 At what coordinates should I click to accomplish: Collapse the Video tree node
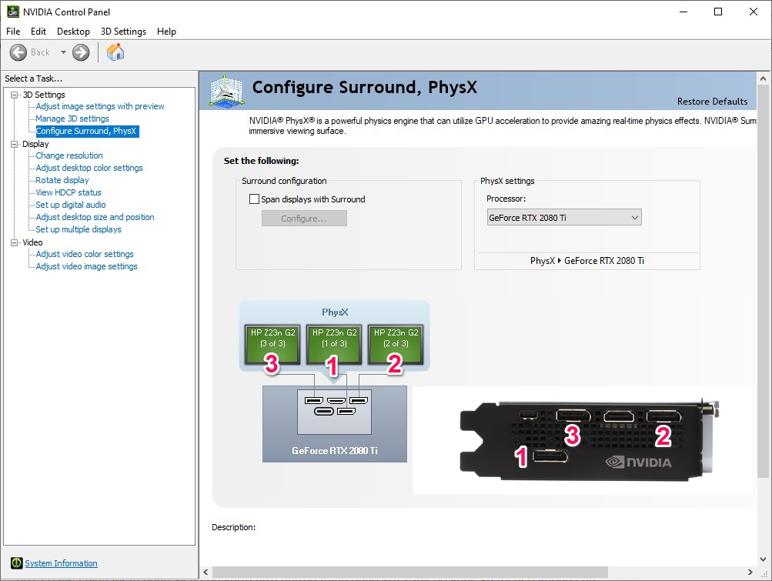tap(15, 242)
